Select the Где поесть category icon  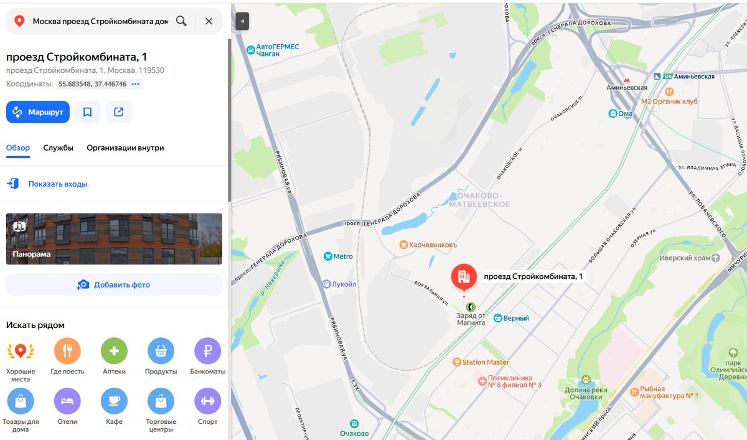pyautogui.click(x=67, y=351)
